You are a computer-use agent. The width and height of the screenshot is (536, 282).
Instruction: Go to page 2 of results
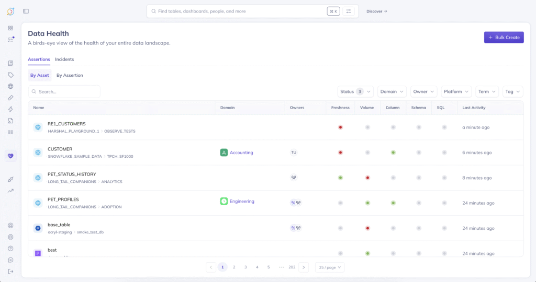(234, 267)
